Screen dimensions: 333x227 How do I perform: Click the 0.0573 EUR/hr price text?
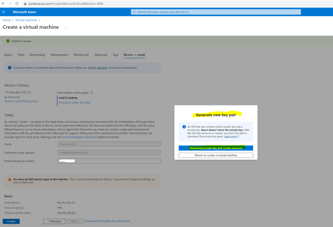pos(68,98)
